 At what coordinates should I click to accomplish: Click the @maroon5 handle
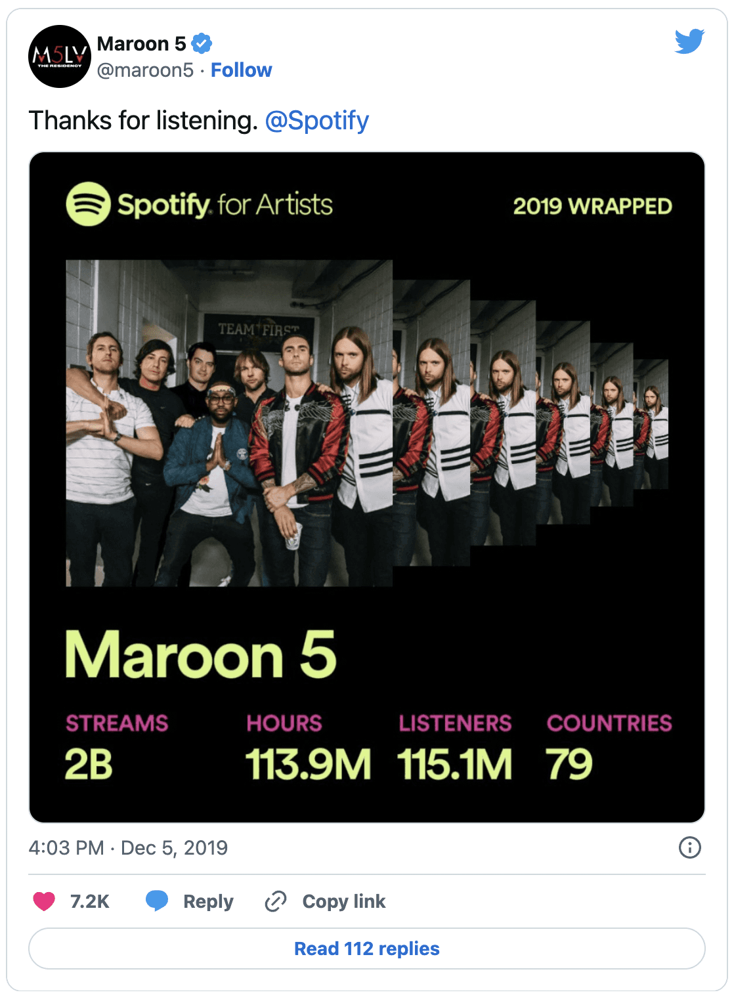[x=146, y=70]
